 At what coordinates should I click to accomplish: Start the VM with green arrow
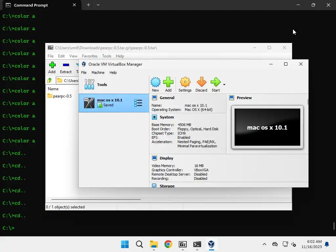pos(216,84)
